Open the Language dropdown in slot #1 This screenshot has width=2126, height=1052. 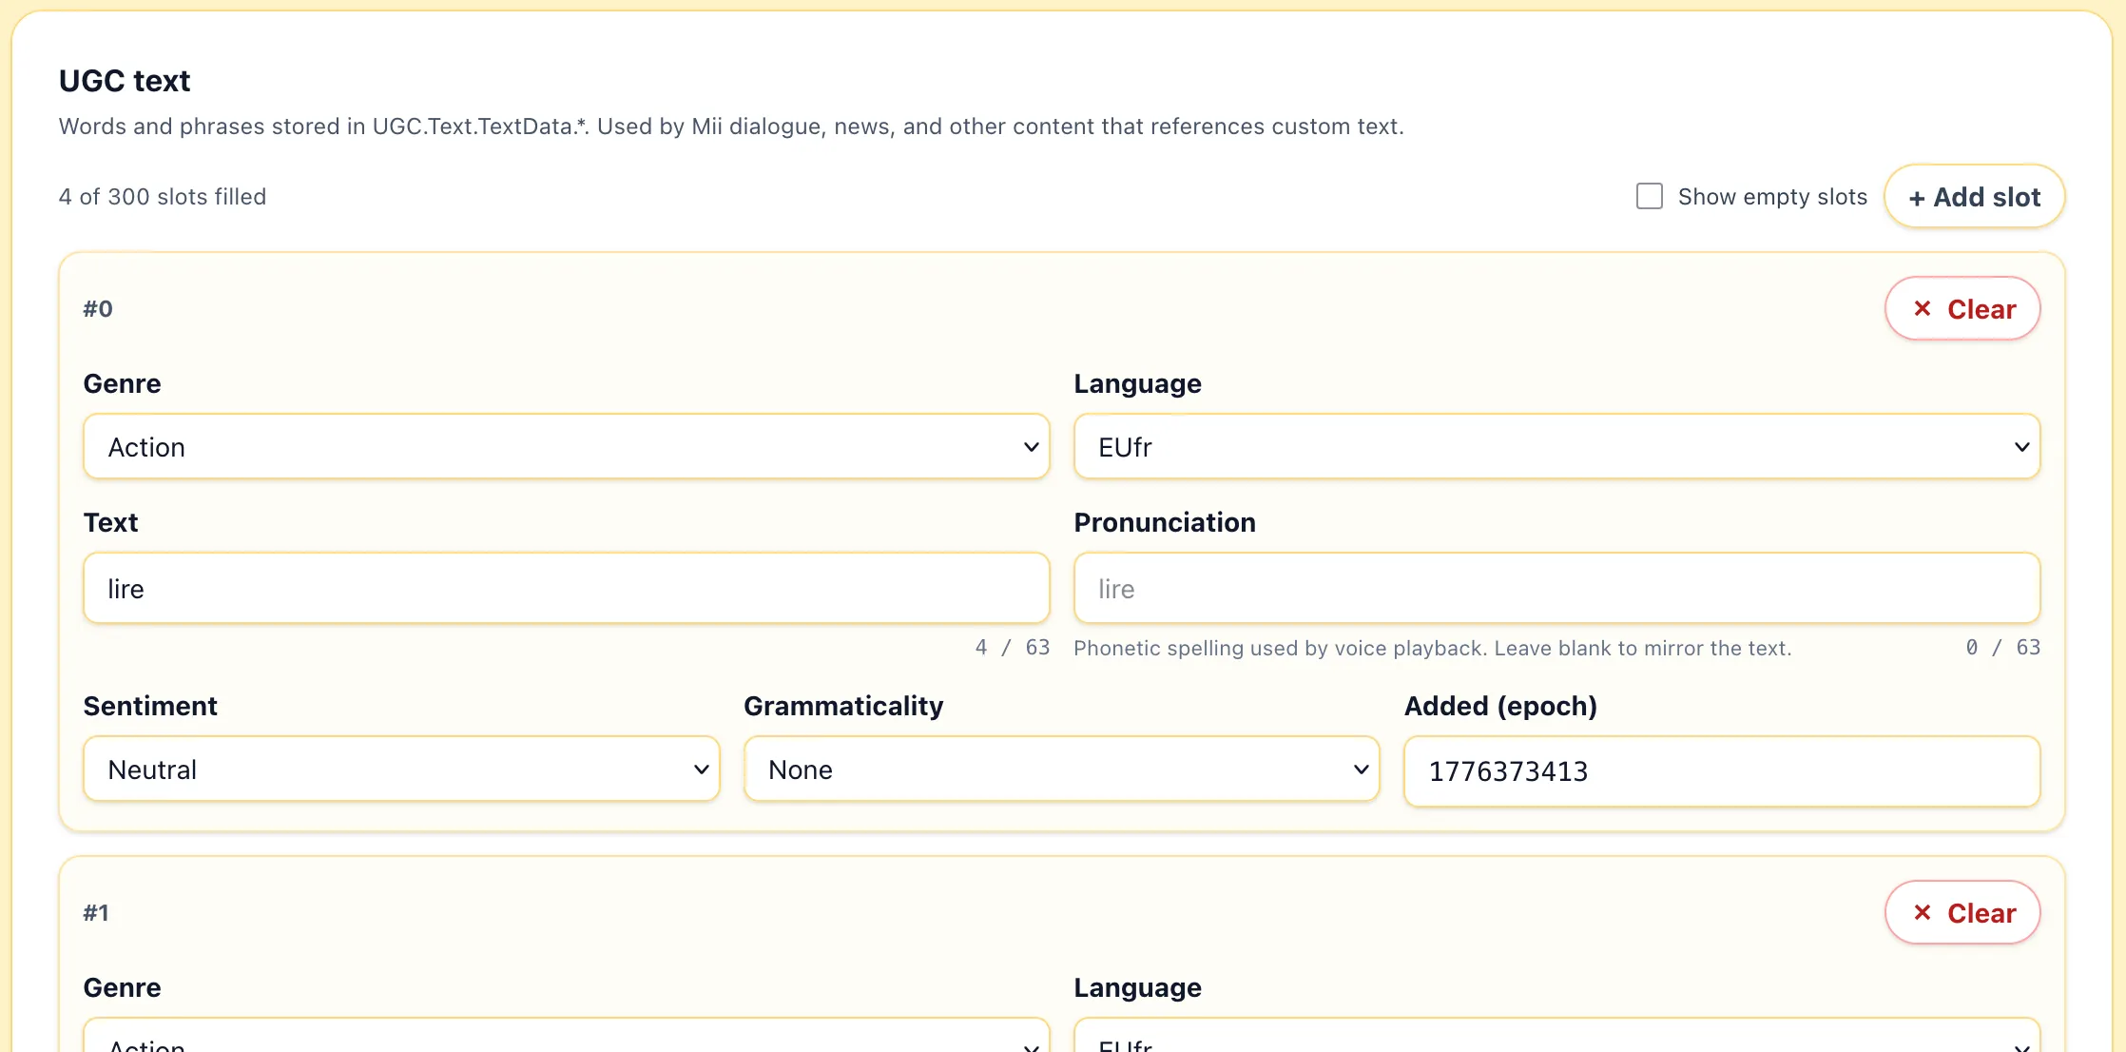[1556, 1037]
